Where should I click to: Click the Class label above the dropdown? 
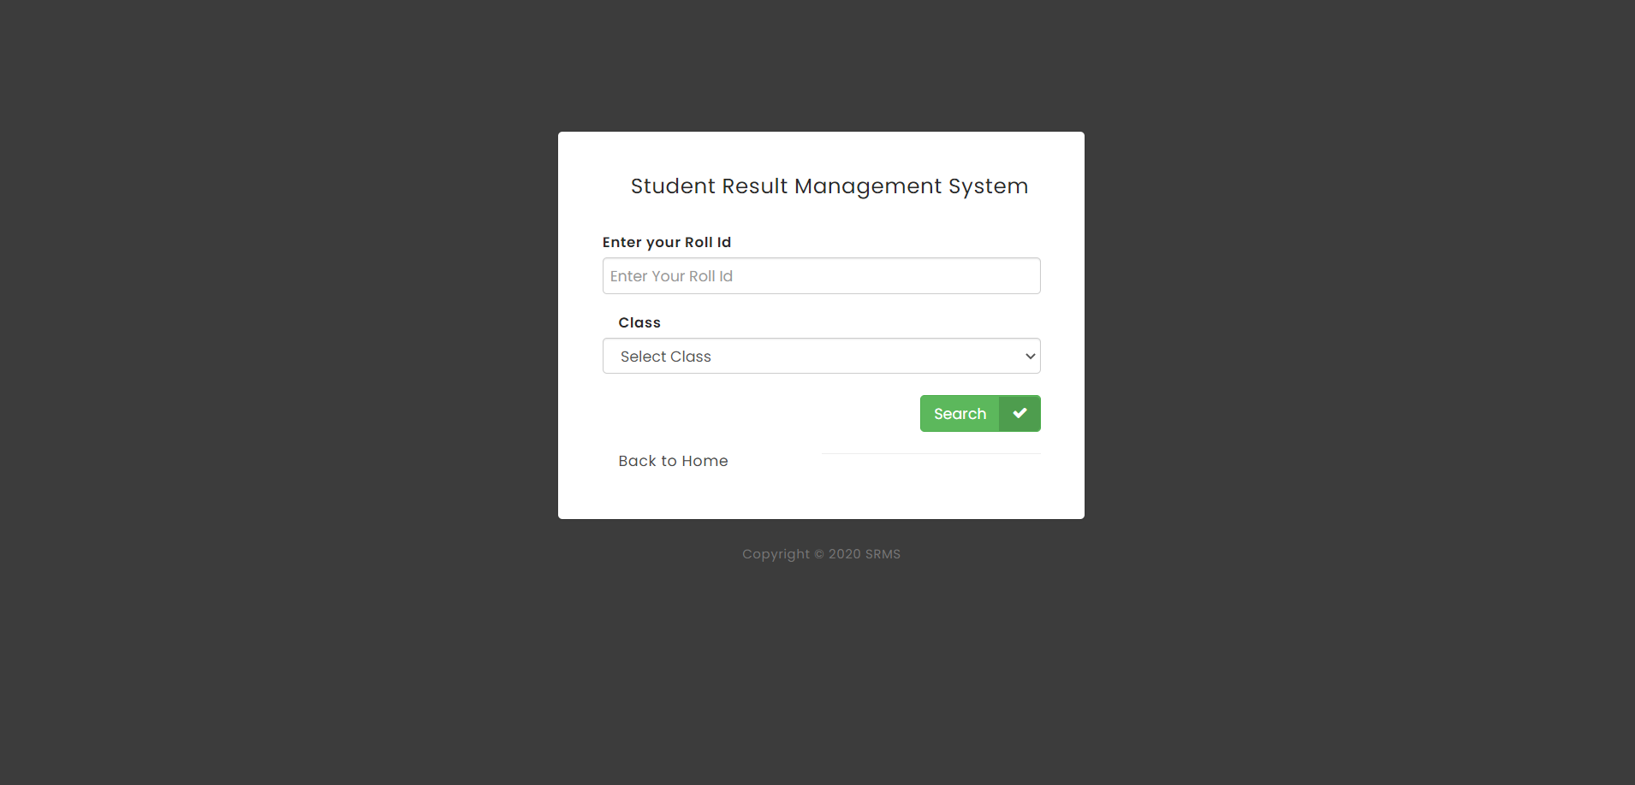point(639,322)
